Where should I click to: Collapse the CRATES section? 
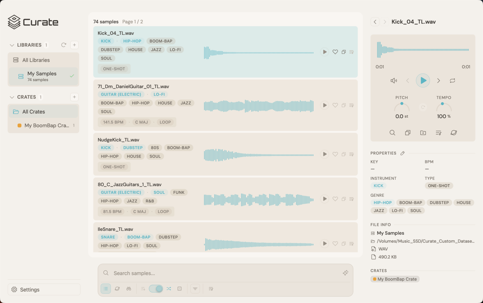(x=12, y=97)
